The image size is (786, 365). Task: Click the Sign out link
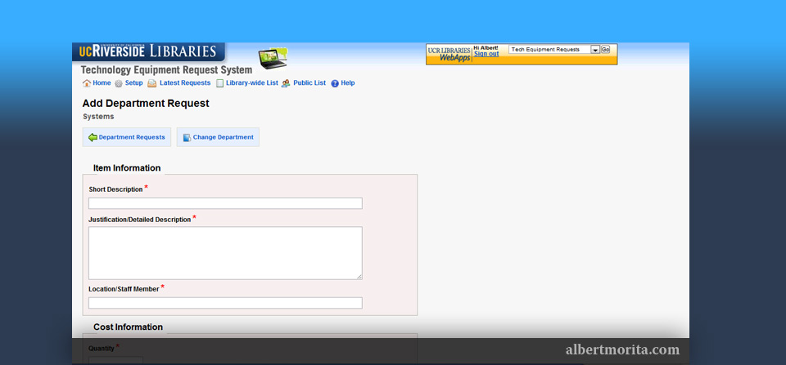(486, 54)
